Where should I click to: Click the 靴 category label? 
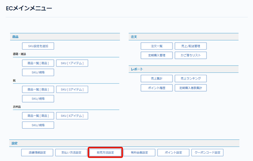point(14,80)
